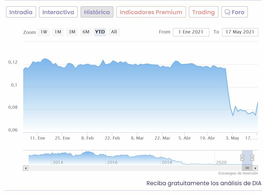Click the navigator scrollbar thumb
The width and height of the screenshot is (265, 194).
point(247,168)
